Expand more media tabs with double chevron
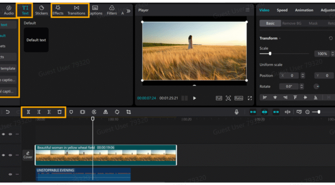Viewport: 335px width, 185px height. point(129,11)
